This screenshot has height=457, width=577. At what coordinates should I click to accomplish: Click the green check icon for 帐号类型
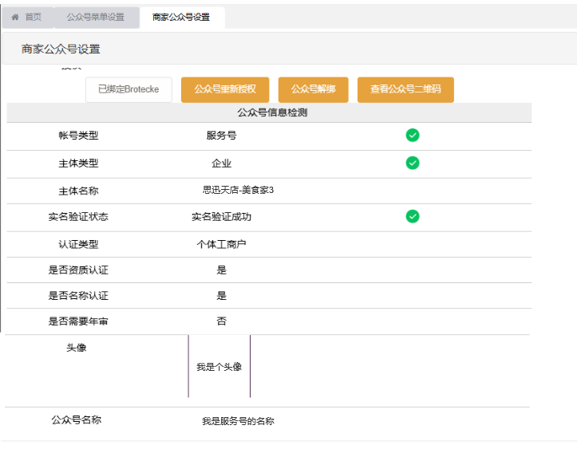[x=413, y=136]
